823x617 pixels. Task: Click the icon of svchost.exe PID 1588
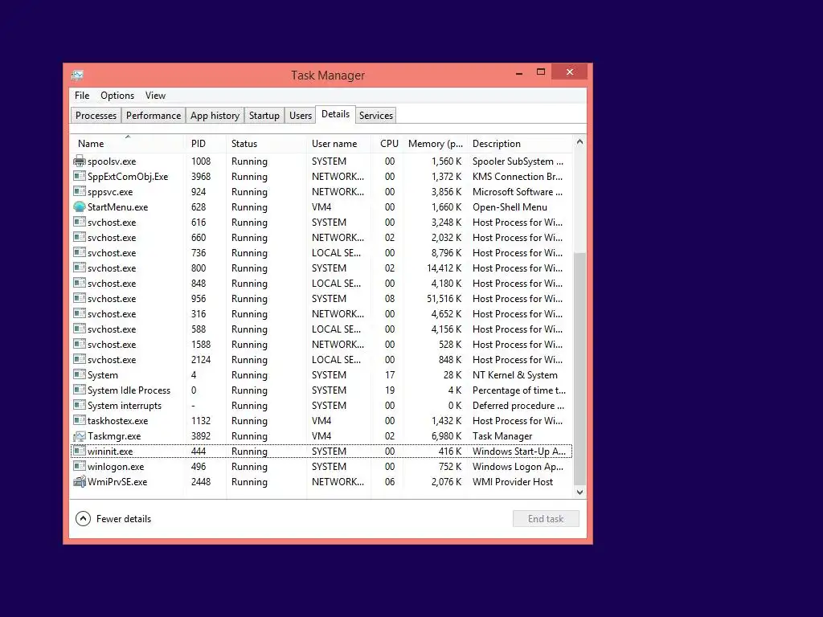click(x=80, y=344)
